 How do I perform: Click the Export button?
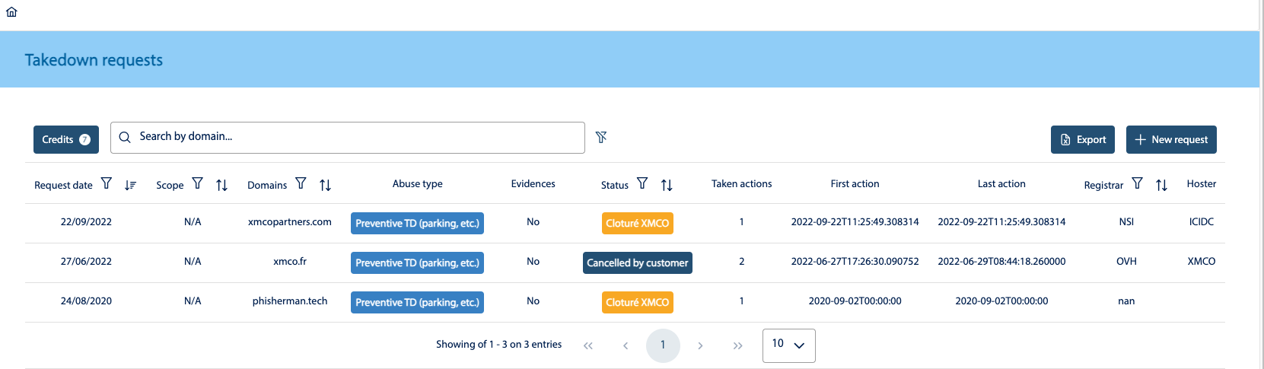(x=1082, y=140)
